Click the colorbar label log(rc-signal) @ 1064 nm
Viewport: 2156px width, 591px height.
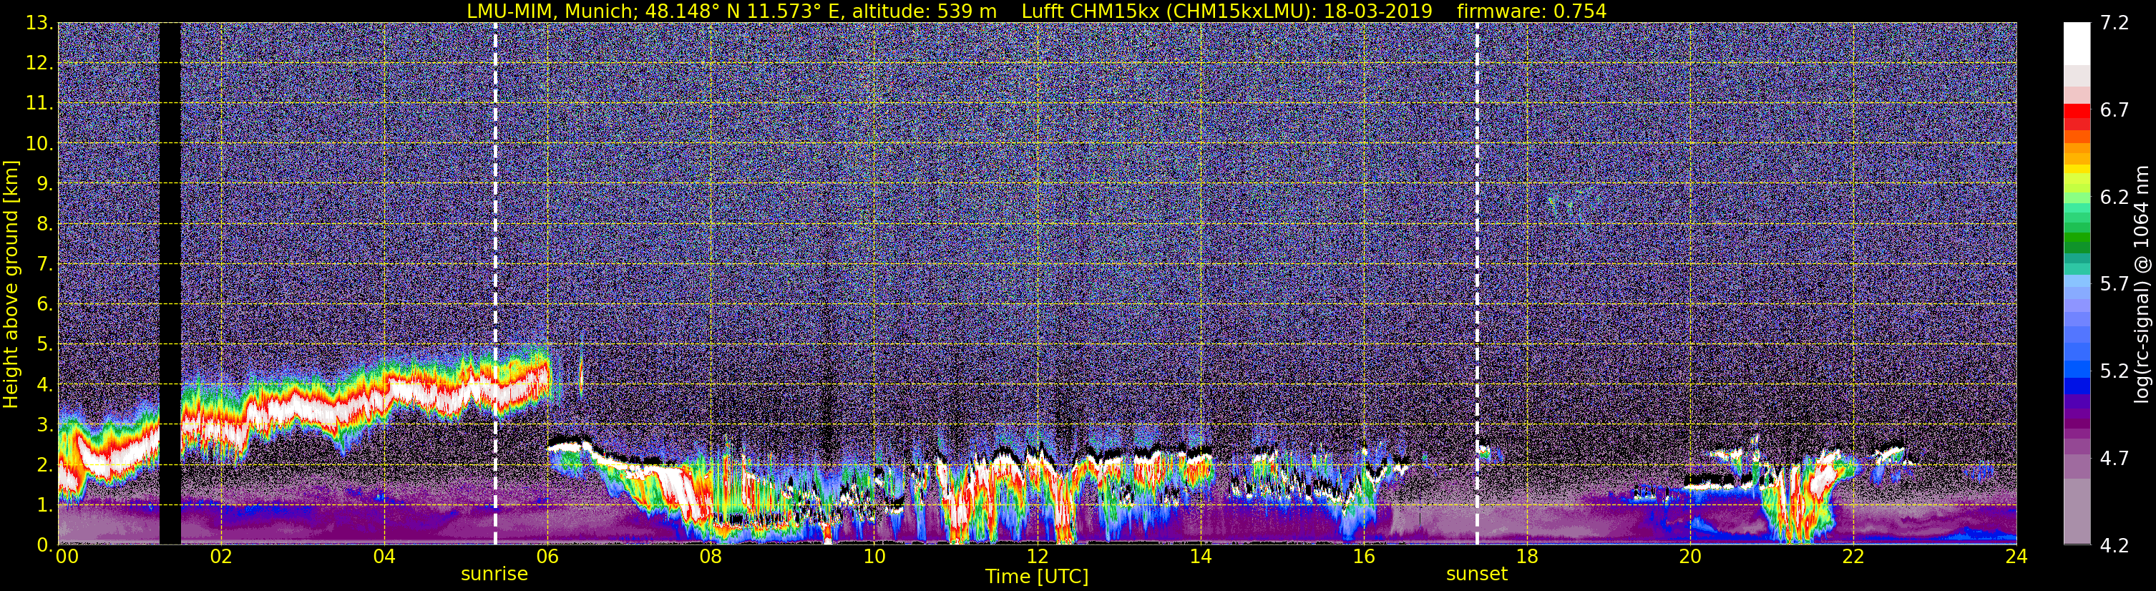[2141, 284]
